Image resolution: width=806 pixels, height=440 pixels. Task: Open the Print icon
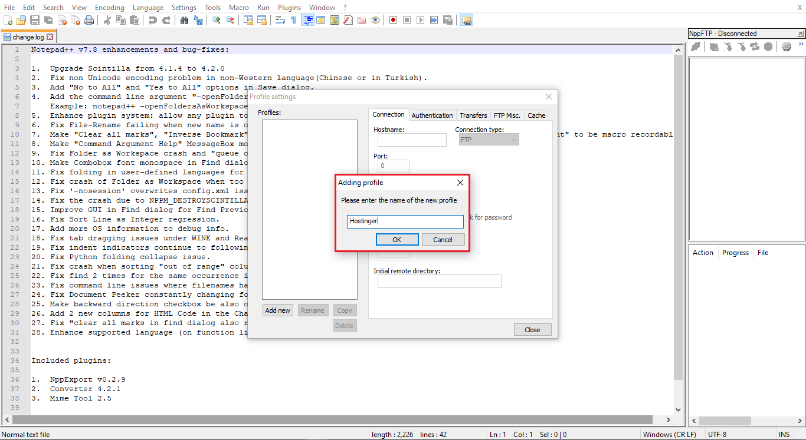(x=89, y=19)
